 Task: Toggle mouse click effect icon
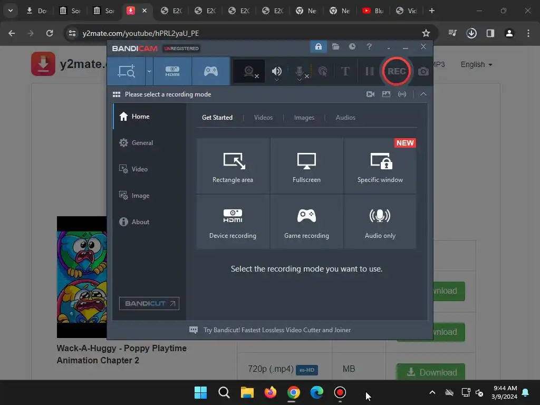click(323, 71)
